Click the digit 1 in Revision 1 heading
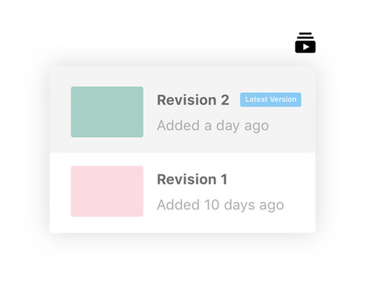Screen dimensions: 376x290 click(224, 179)
